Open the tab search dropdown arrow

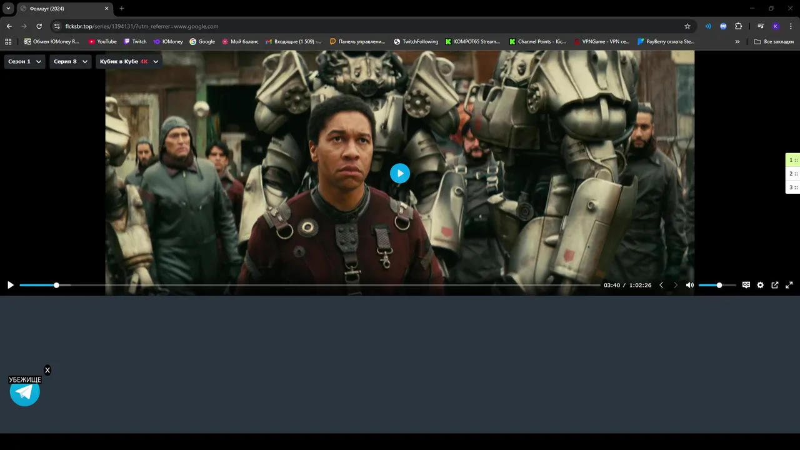[8, 8]
